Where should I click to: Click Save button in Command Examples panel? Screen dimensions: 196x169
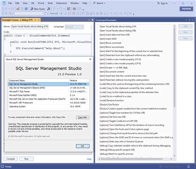tap(185, 38)
